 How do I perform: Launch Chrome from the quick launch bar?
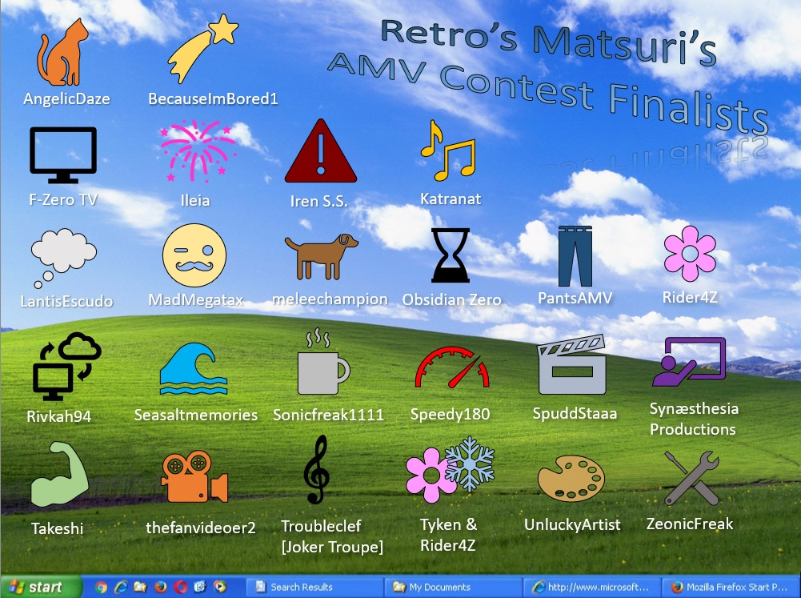pos(101,588)
